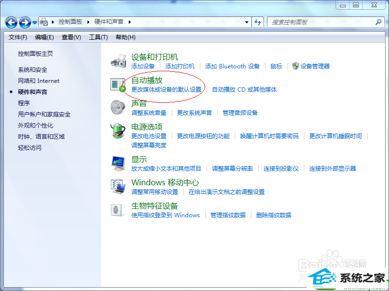Open 程序 in sidebar
This screenshot has width=389, height=291.
(24, 103)
